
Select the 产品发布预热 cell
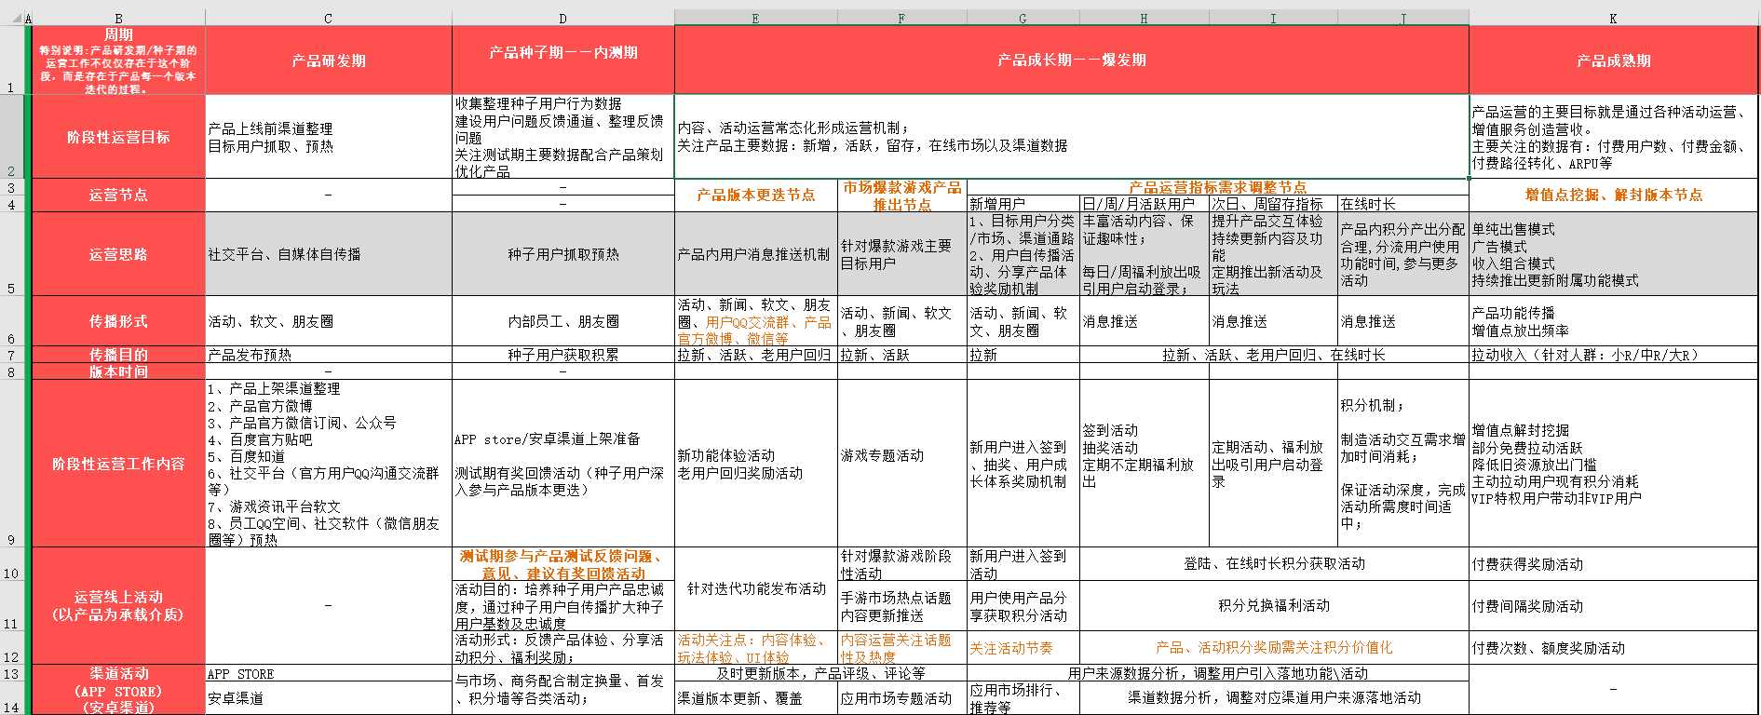click(328, 355)
